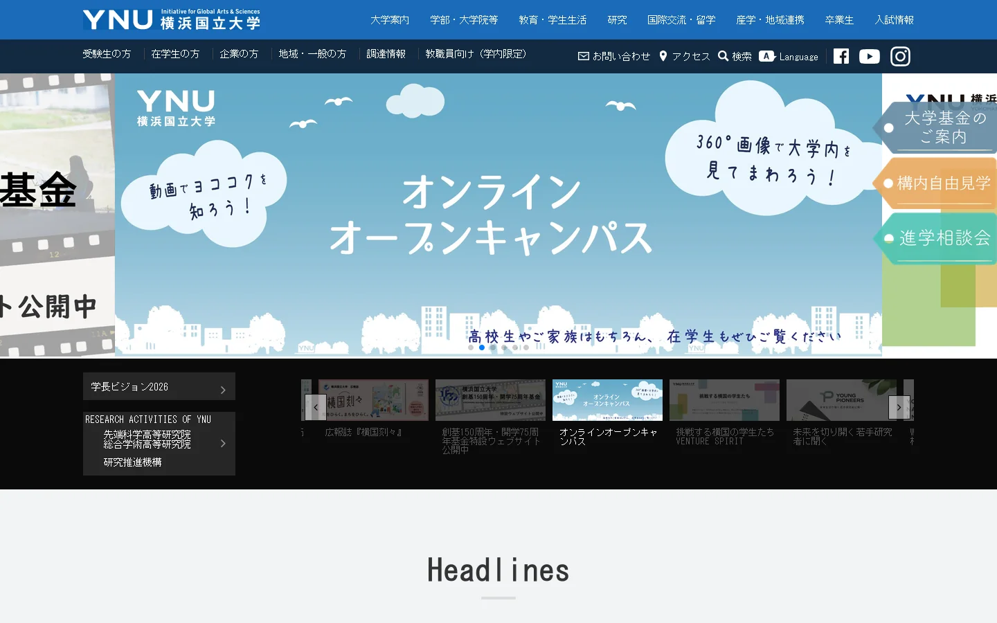Screen dimensions: 997x623
Task: Open the 研究 menu
Action: tap(617, 20)
